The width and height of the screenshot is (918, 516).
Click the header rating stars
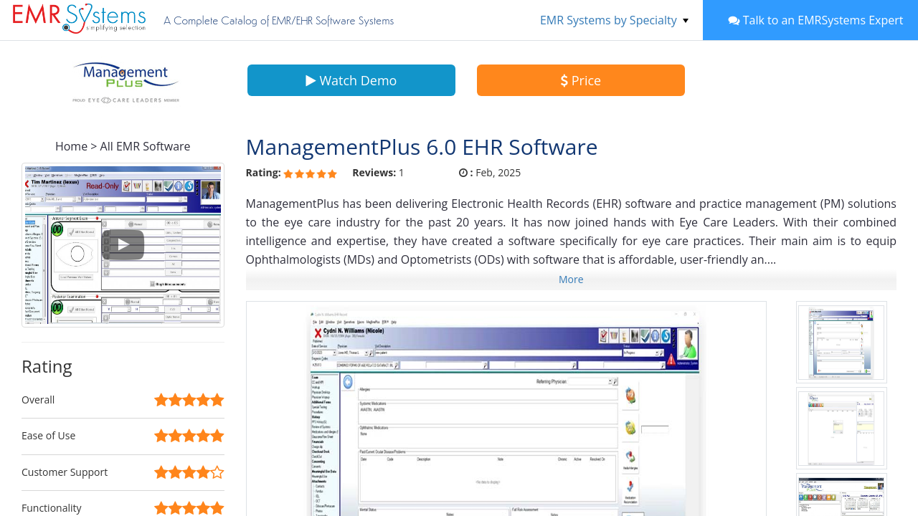pyautogui.click(x=310, y=173)
